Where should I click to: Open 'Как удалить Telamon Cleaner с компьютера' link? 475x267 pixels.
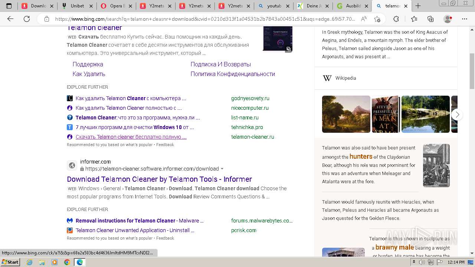coord(131,98)
